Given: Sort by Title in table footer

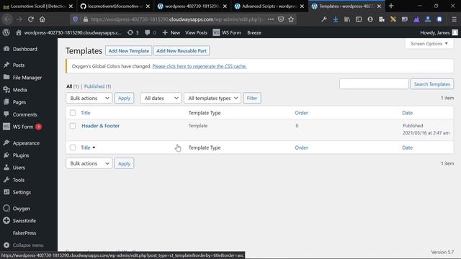Looking at the screenshot, I should (x=86, y=147).
